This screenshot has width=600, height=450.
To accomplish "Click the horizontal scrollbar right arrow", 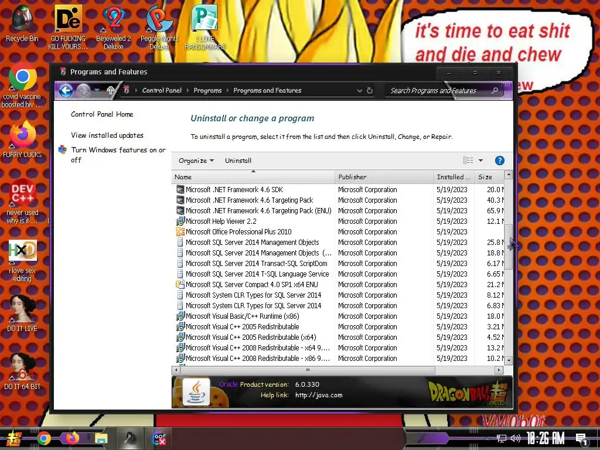I will (x=499, y=370).
